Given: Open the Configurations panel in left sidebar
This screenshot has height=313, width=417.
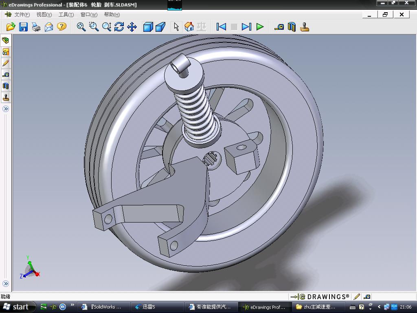Looking at the screenshot, I should [x=6, y=52].
